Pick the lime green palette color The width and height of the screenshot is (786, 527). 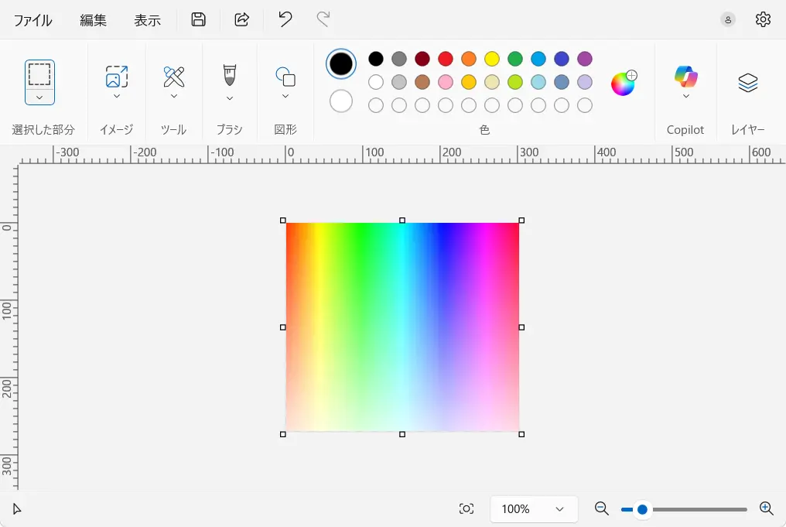pos(514,82)
